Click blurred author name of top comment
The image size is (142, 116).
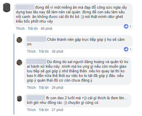tap(25, 7)
